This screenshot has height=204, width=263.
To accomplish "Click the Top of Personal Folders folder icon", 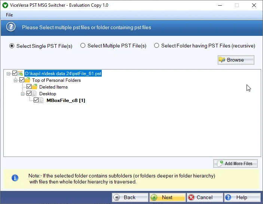I will pyautogui.click(x=28, y=80).
